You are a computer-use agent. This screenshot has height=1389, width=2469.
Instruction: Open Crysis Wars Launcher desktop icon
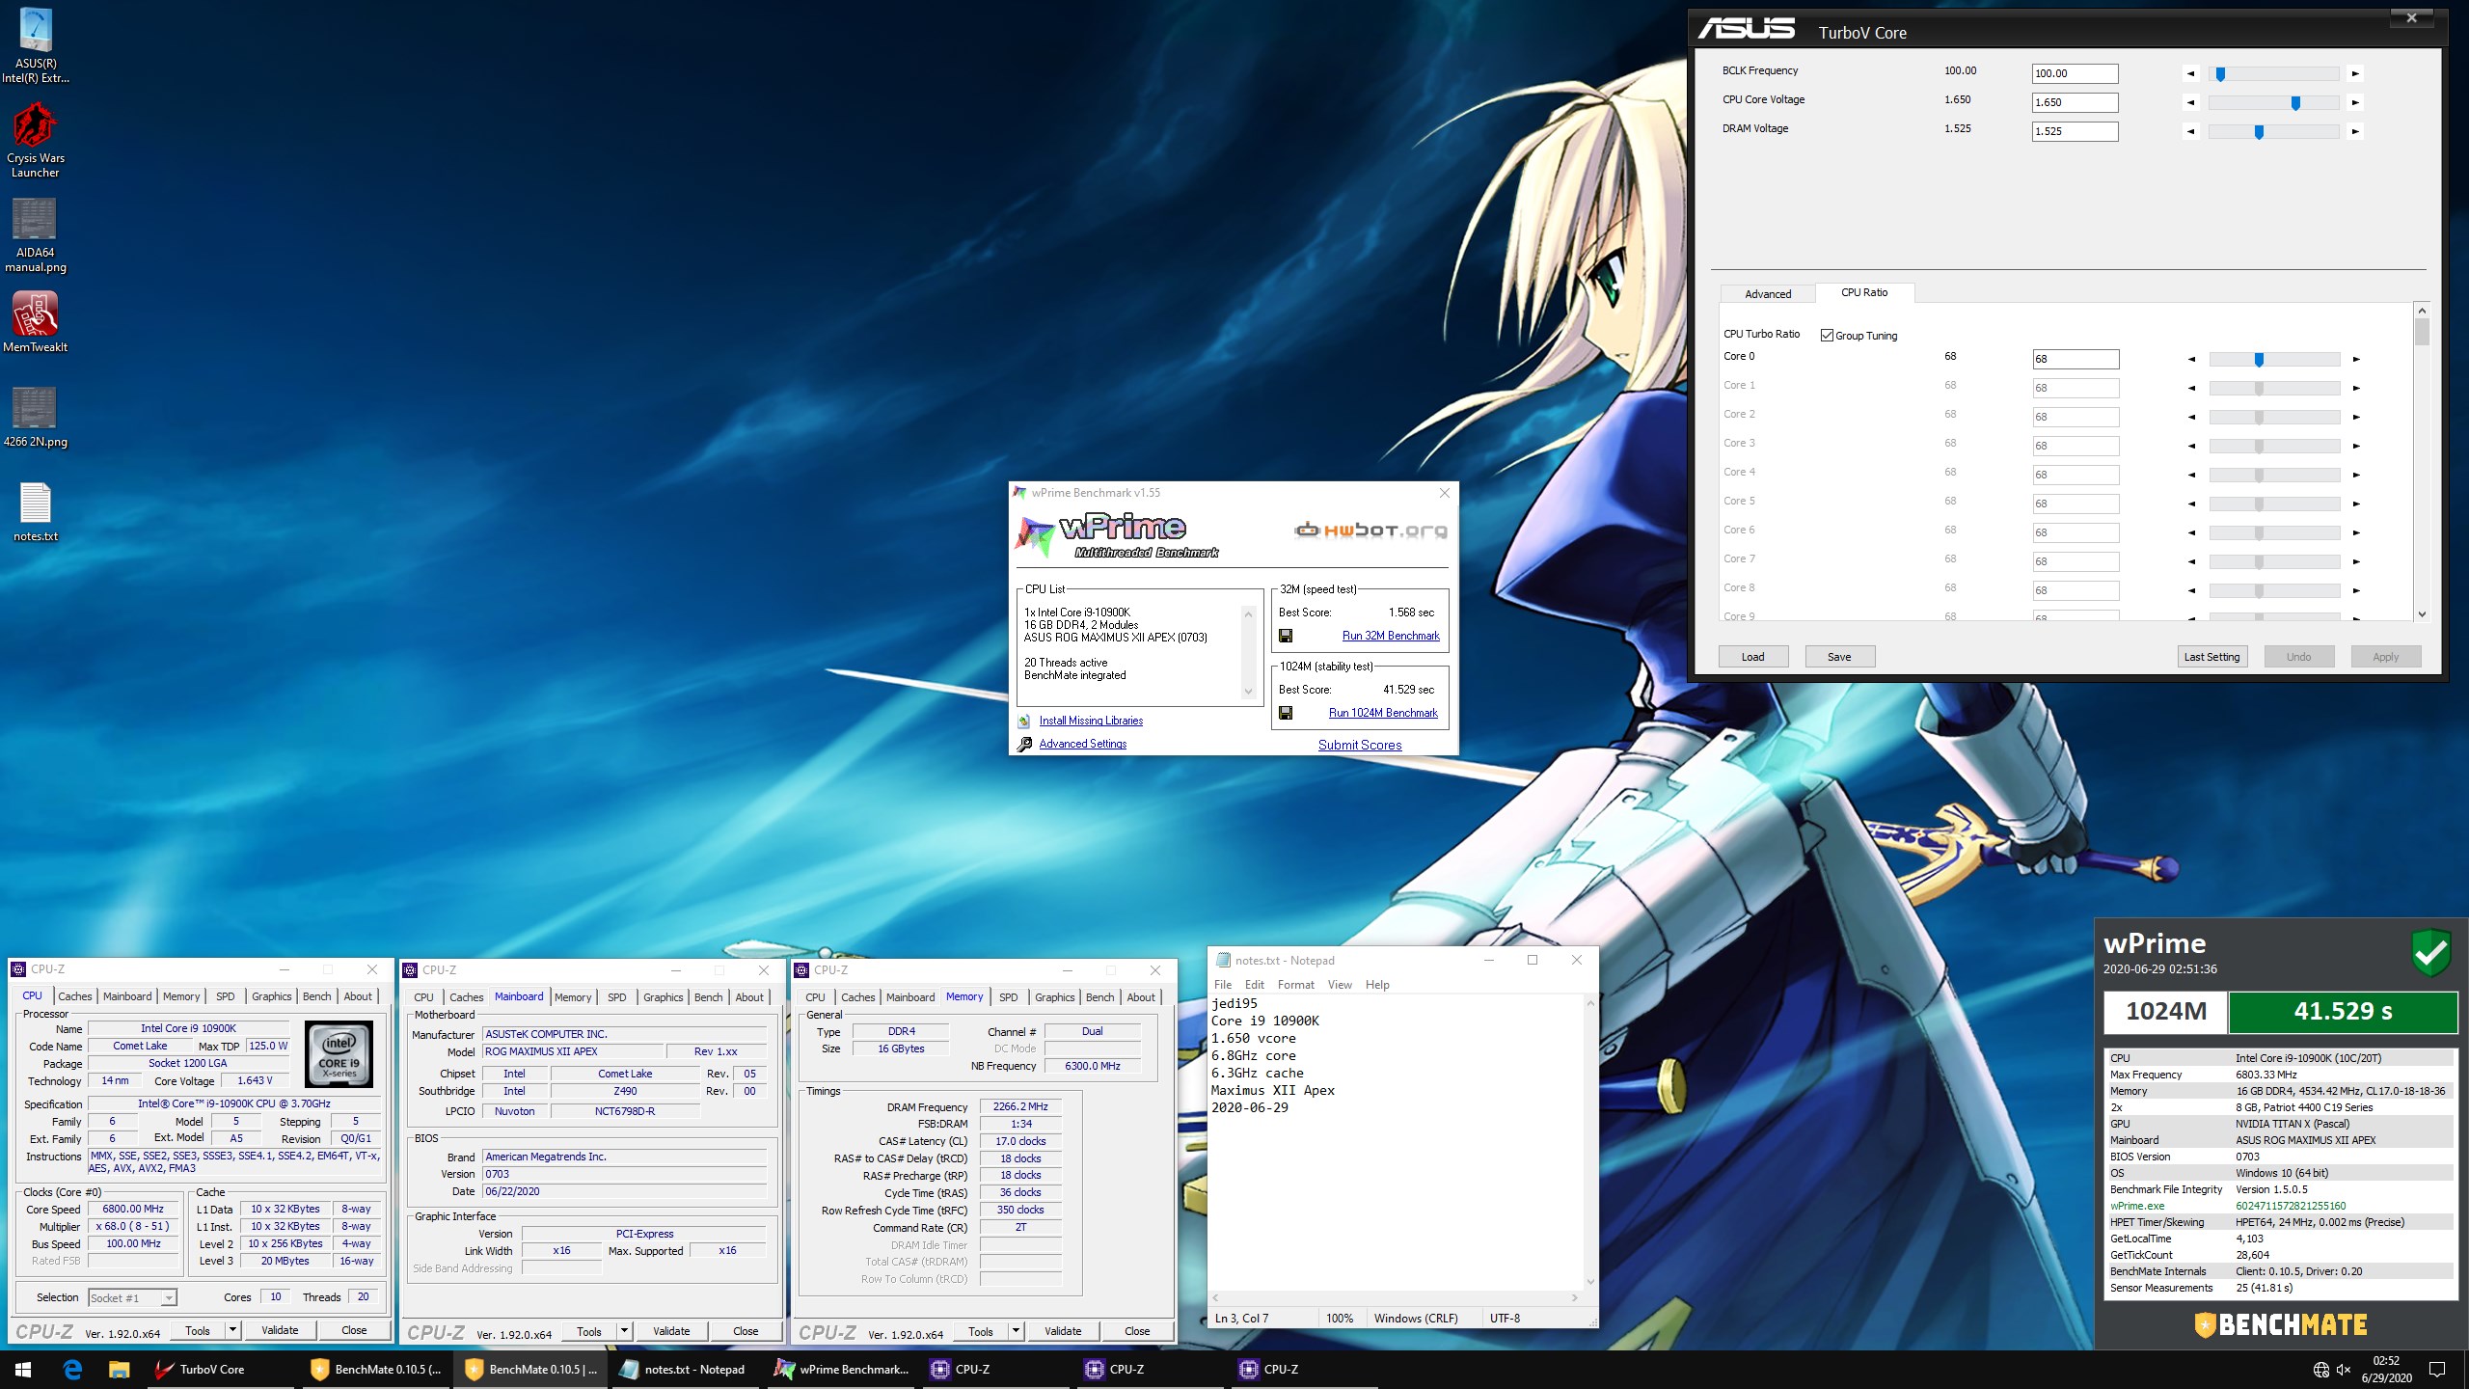36,140
